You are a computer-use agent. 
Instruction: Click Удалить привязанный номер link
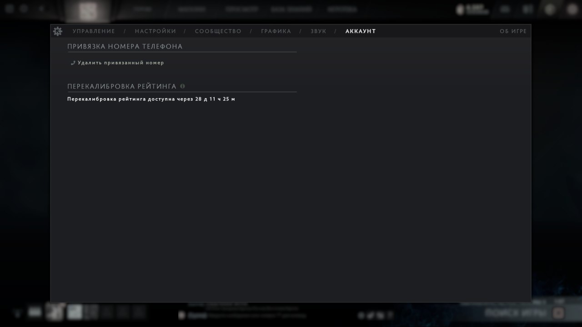tap(121, 63)
